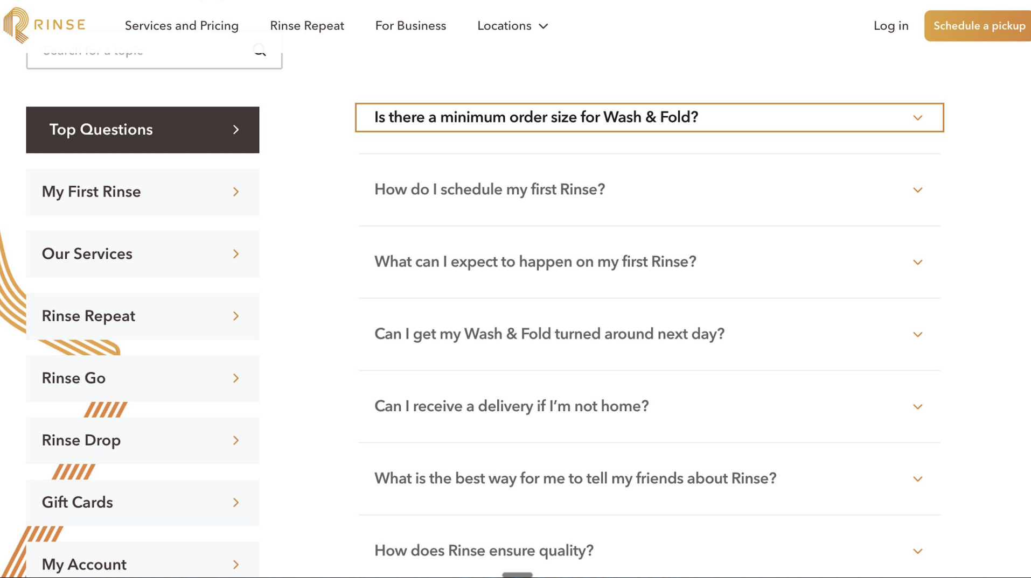
Task: Click the Rinse Go arrow icon
Action: (236, 378)
